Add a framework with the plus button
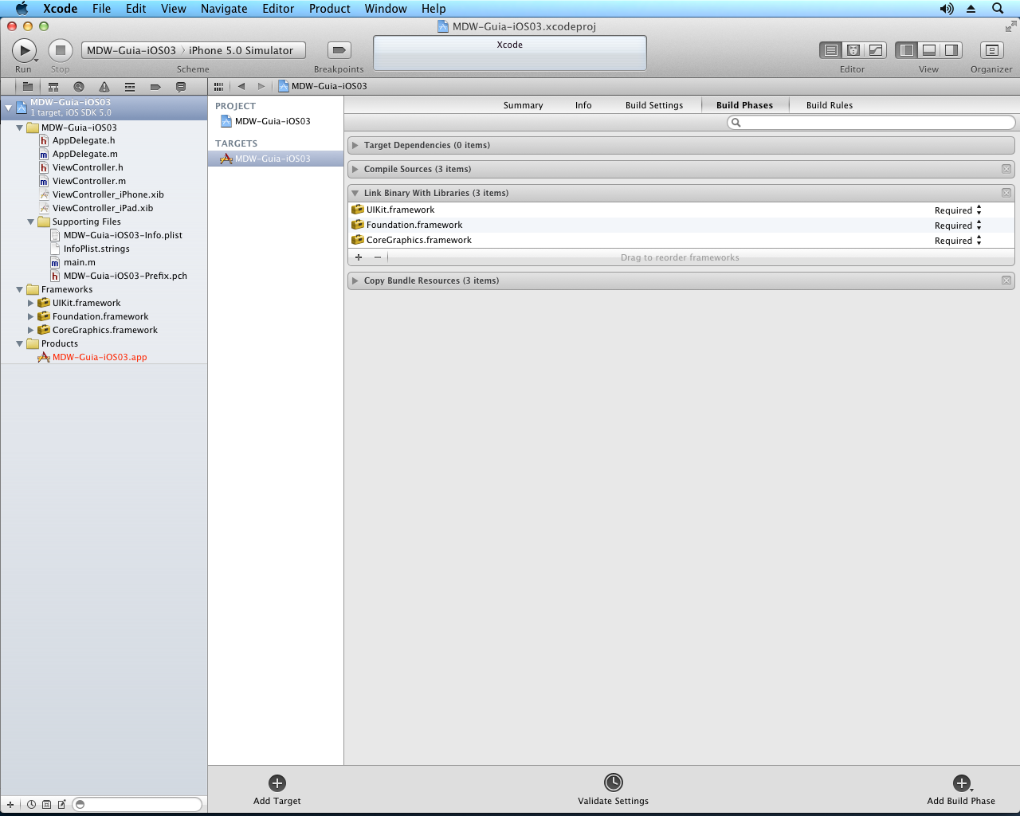Image resolution: width=1020 pixels, height=816 pixels. (x=359, y=257)
